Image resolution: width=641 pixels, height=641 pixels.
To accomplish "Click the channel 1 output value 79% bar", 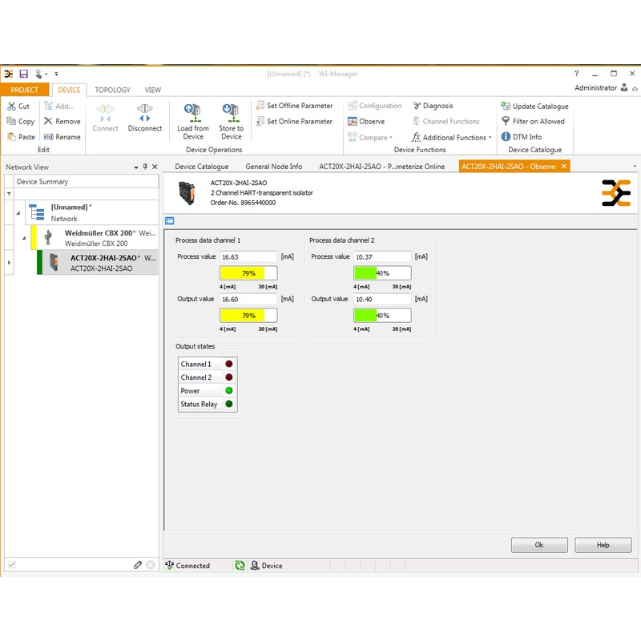I will 248,316.
